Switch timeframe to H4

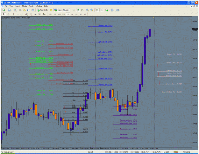coord(72,14)
